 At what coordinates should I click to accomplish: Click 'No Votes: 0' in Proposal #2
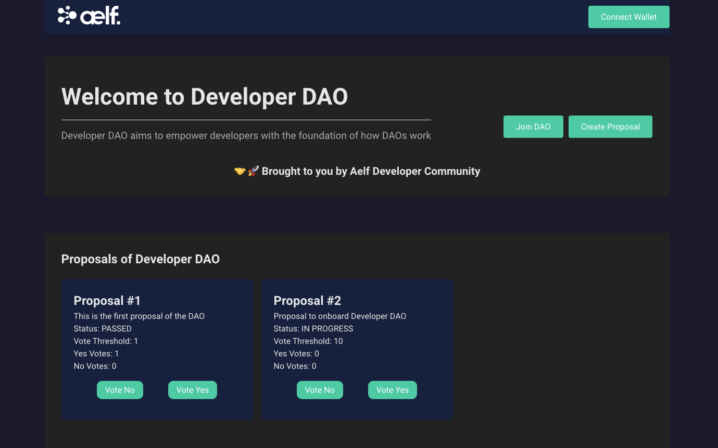[295, 366]
